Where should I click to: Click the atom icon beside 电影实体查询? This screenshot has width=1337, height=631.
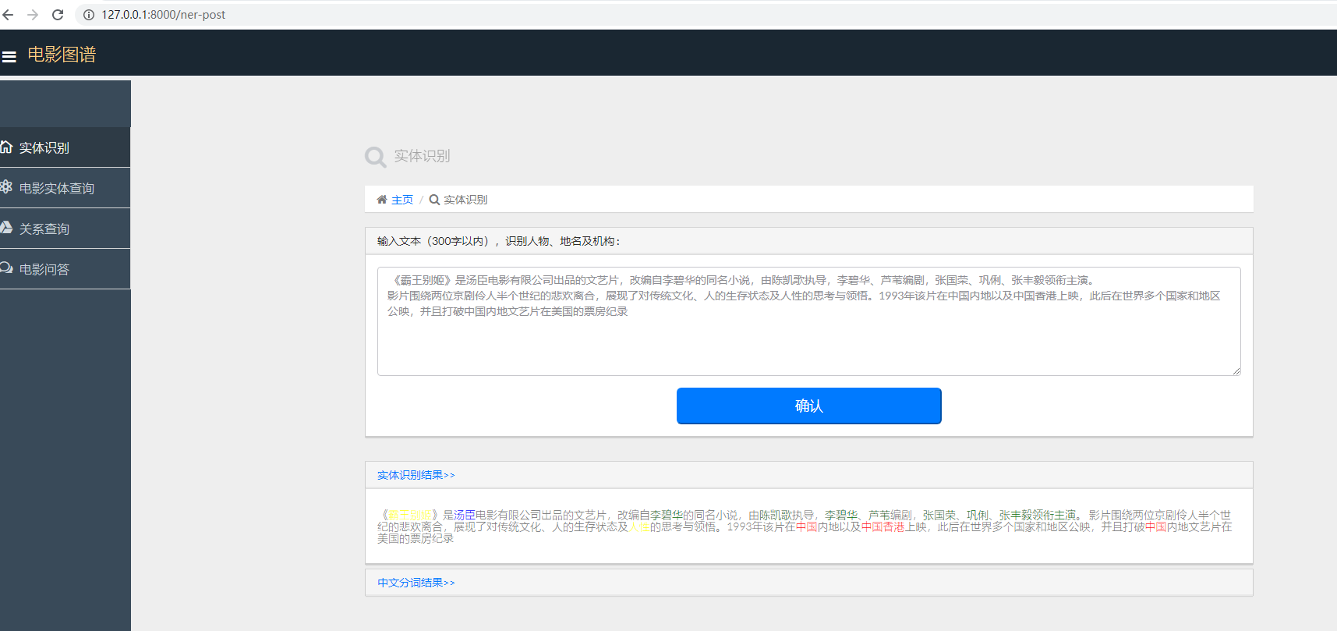[x=6, y=186]
